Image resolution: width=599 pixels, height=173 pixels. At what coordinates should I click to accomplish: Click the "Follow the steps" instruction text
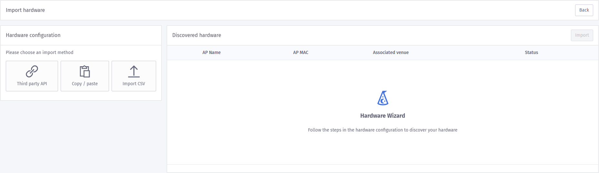[x=383, y=130]
